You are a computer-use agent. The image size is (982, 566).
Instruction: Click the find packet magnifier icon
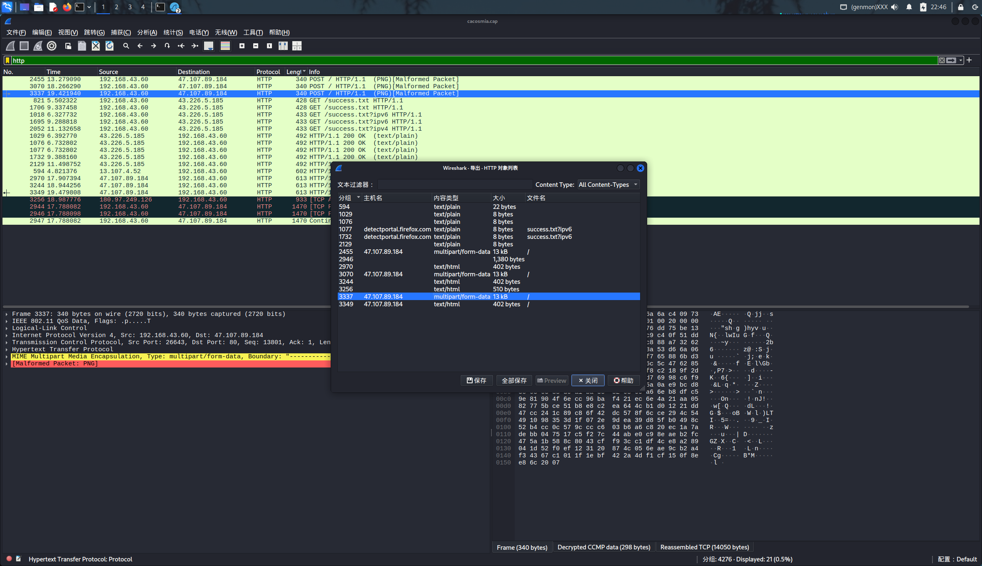[126, 46]
